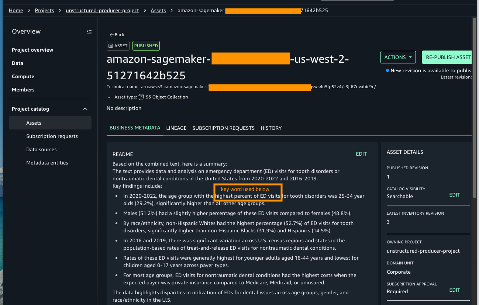
Task: Switch to the LINEAGE tab
Action: pyautogui.click(x=176, y=128)
